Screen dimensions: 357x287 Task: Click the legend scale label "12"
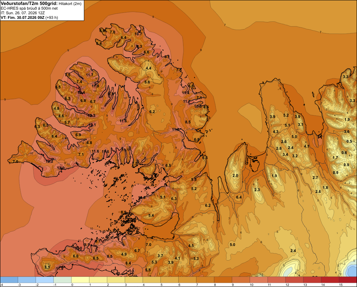coord(287,285)
